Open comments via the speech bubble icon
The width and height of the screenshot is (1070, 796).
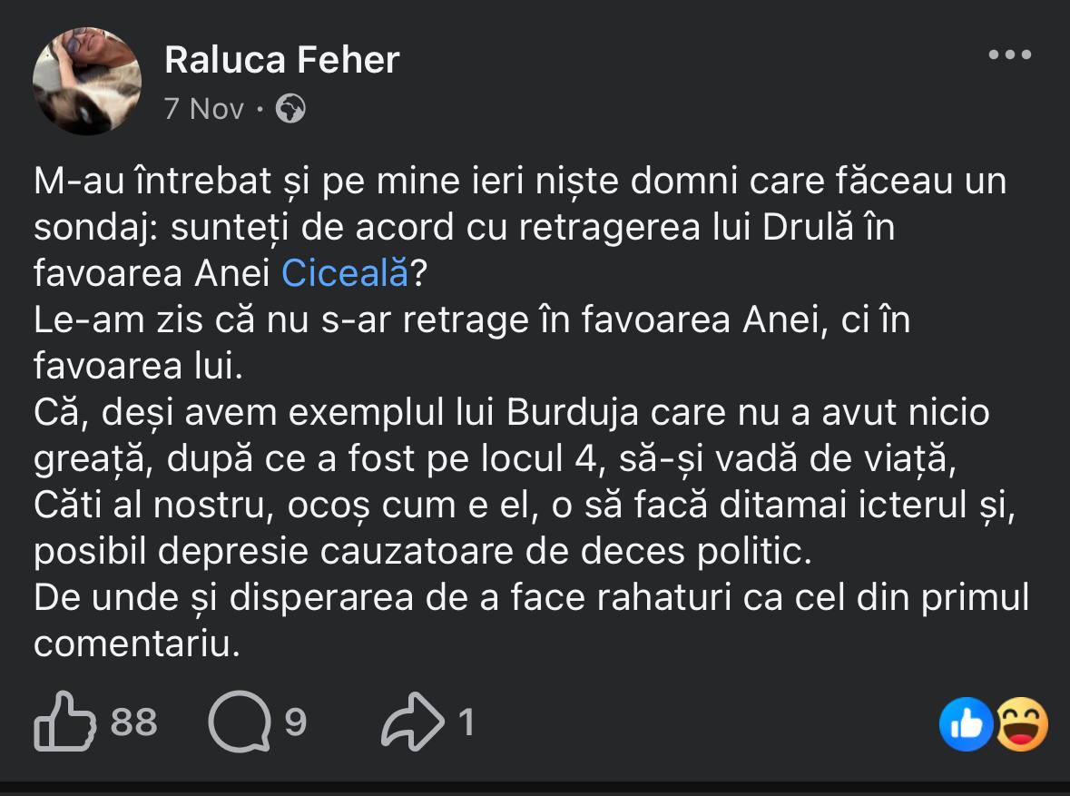pyautogui.click(x=239, y=722)
